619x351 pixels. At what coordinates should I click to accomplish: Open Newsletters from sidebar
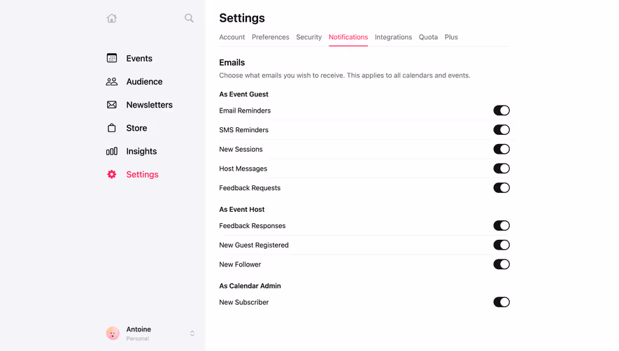click(x=149, y=105)
